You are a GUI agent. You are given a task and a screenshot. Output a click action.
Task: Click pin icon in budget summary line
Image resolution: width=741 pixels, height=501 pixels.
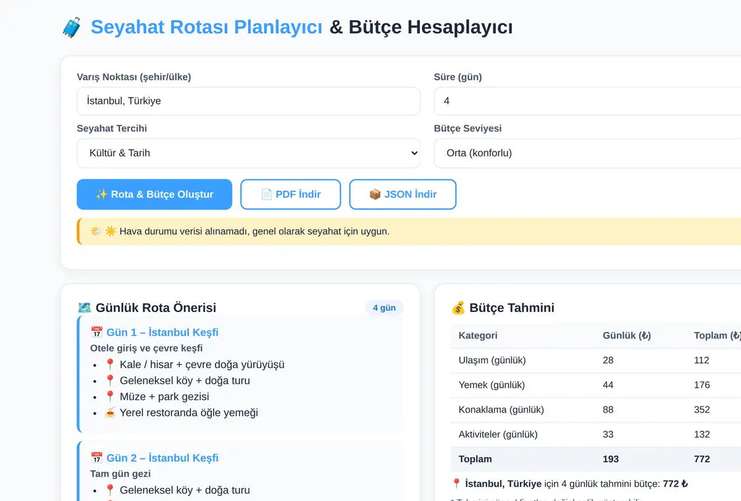(x=457, y=484)
